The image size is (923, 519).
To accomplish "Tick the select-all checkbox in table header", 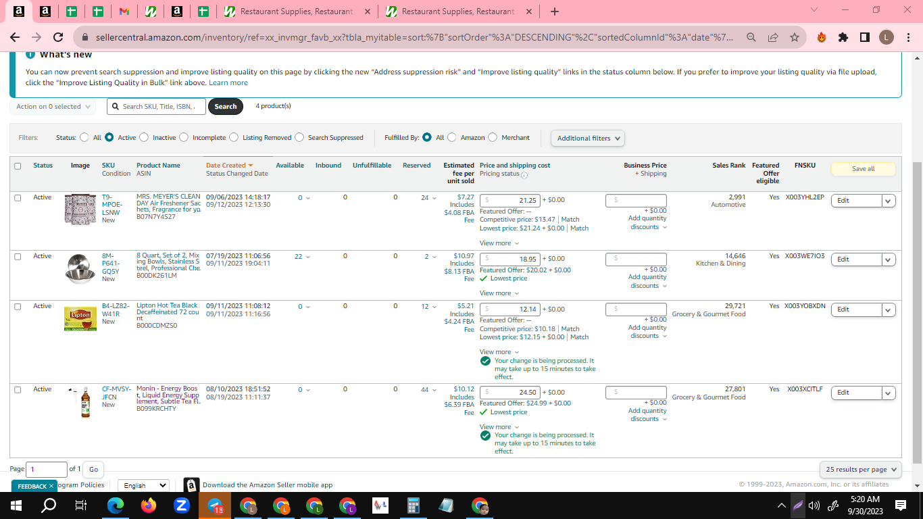I will tap(18, 166).
